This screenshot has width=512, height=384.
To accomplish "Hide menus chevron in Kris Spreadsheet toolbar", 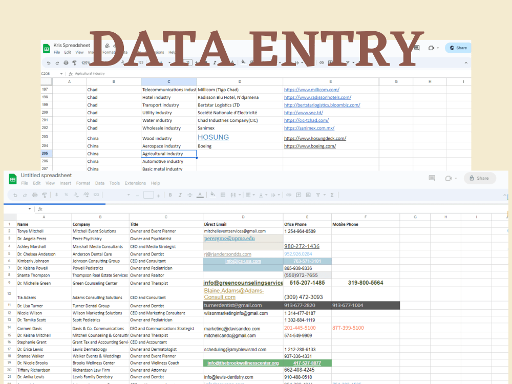I will [x=466, y=62].
